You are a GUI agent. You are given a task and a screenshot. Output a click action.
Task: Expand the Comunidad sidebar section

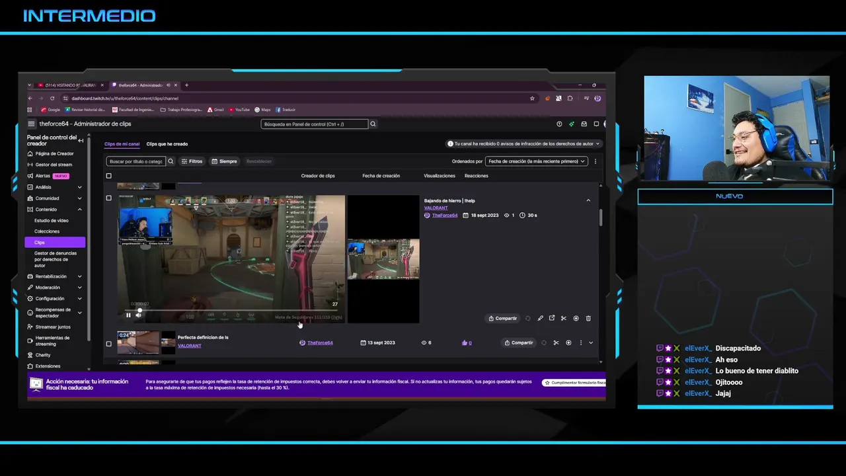80,198
